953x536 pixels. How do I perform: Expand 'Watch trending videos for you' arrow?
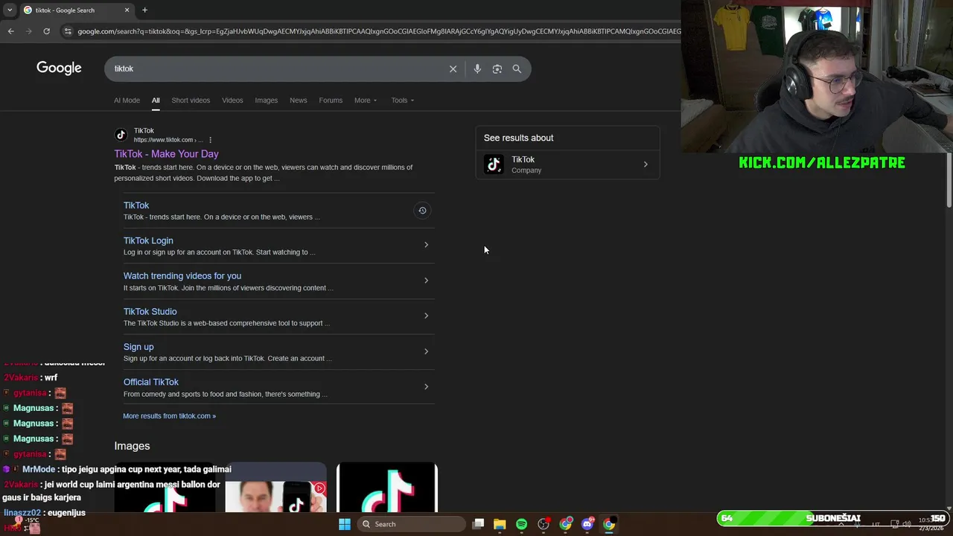(426, 281)
